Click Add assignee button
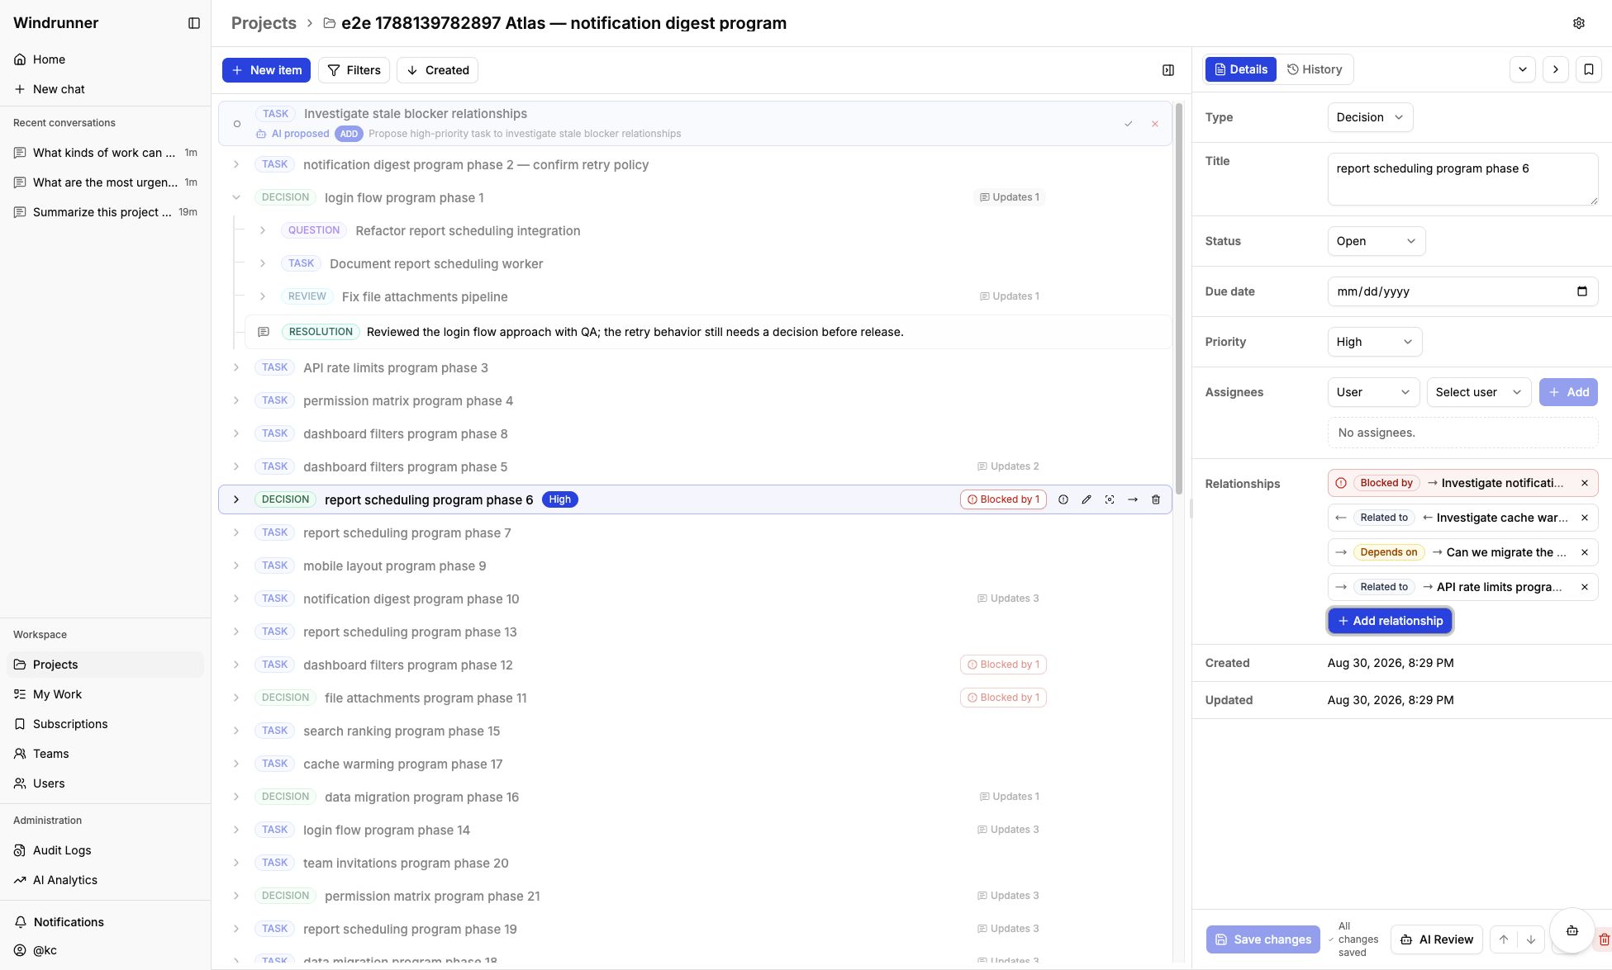Viewport: 1612px width, 970px height. pos(1568,392)
